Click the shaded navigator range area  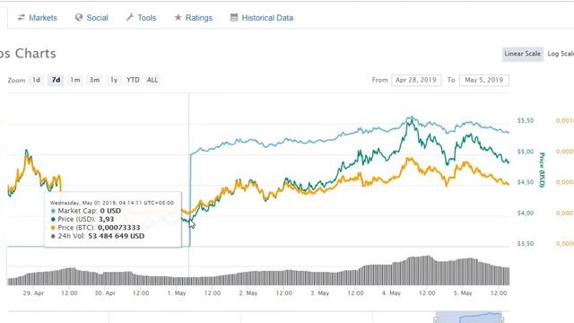coord(468,317)
